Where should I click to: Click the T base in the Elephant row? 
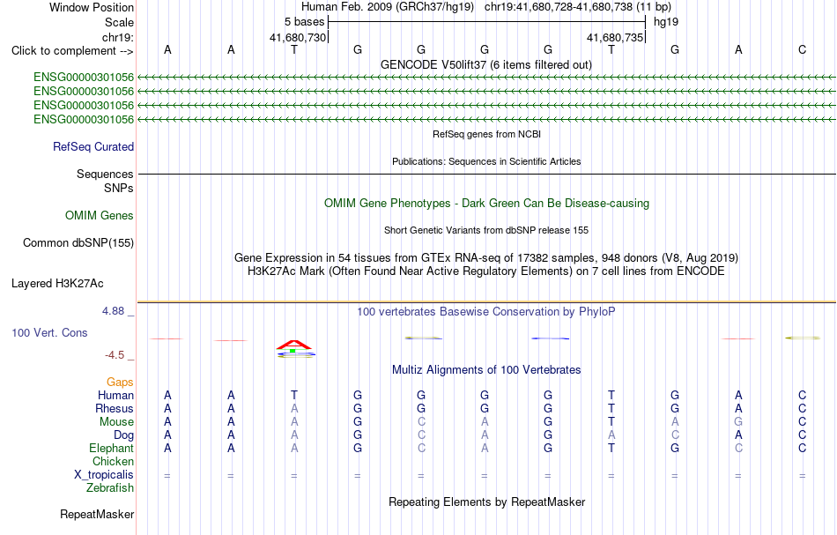tap(611, 449)
